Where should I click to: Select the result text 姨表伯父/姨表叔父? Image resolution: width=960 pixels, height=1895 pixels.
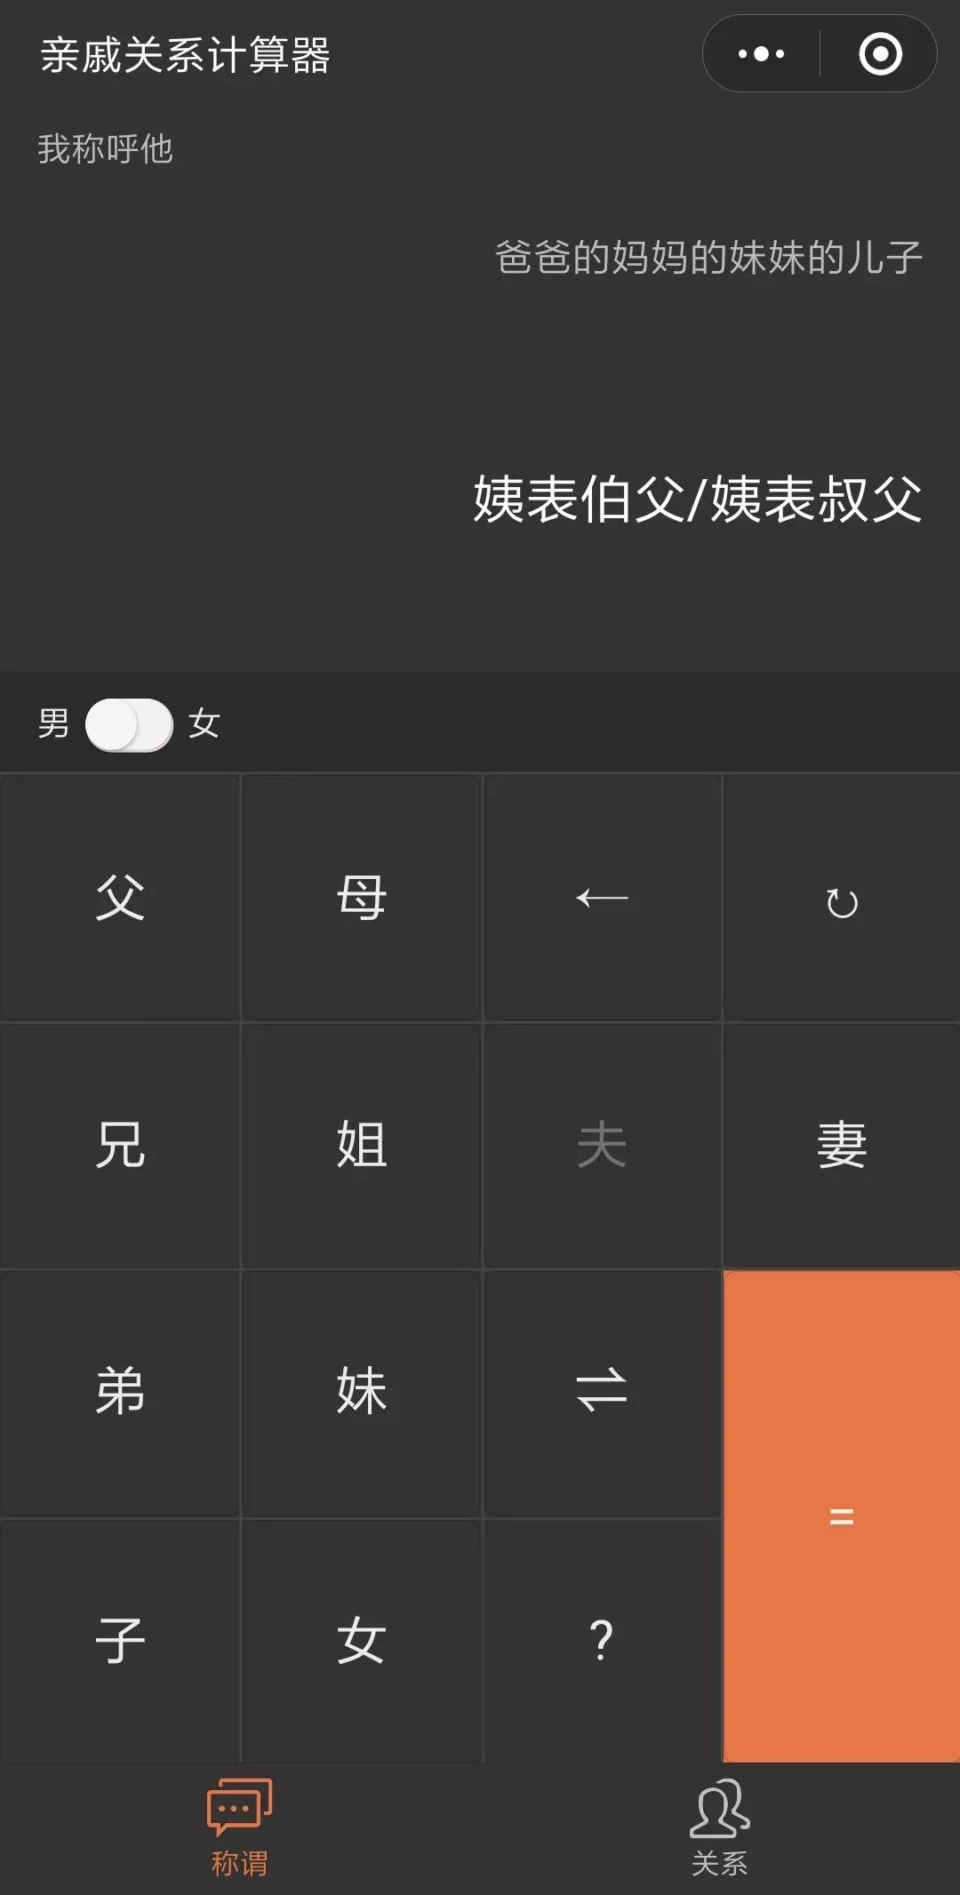[x=698, y=499]
